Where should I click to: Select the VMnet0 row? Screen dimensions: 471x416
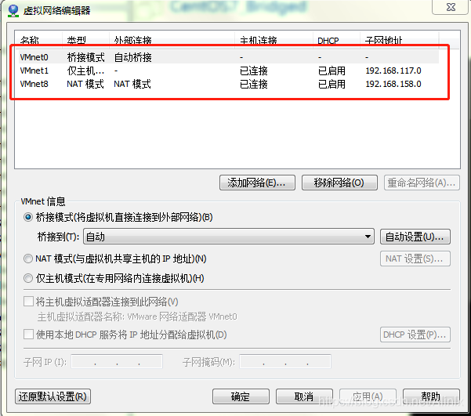click(x=228, y=57)
